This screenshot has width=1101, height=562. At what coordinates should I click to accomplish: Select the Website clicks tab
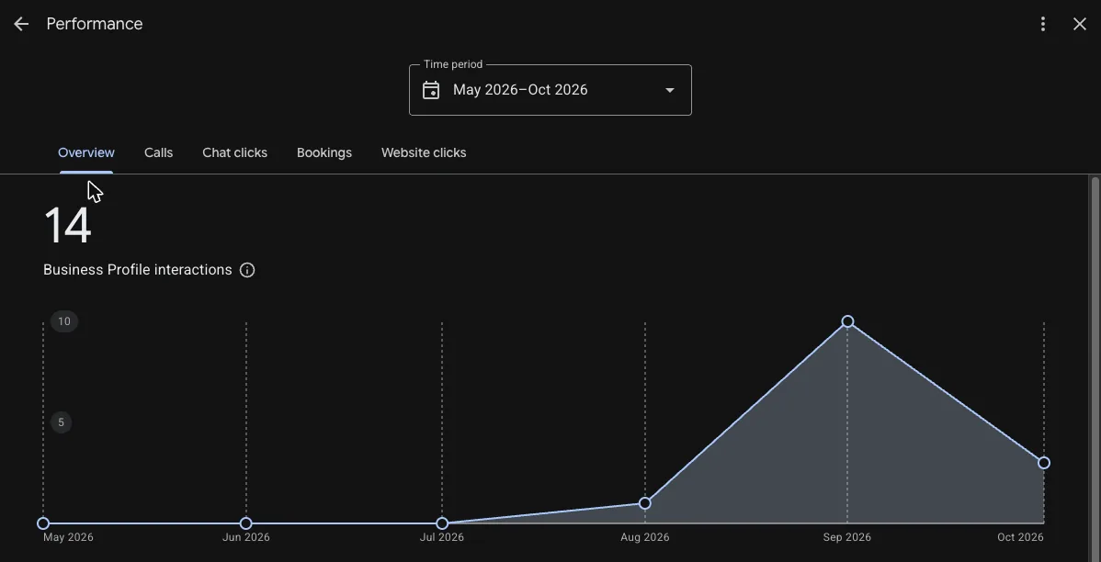[x=424, y=153]
